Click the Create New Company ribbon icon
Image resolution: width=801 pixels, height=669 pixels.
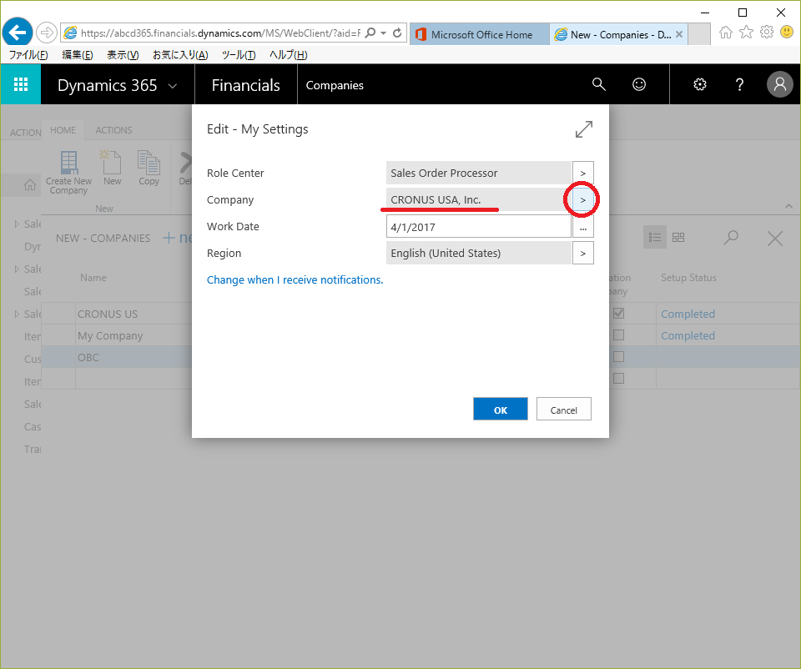(69, 173)
